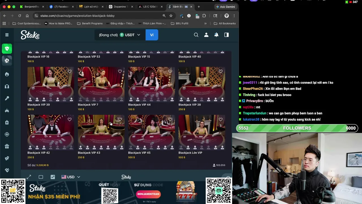Favorite Blackjack VIP 43 heart

pos(120,120)
